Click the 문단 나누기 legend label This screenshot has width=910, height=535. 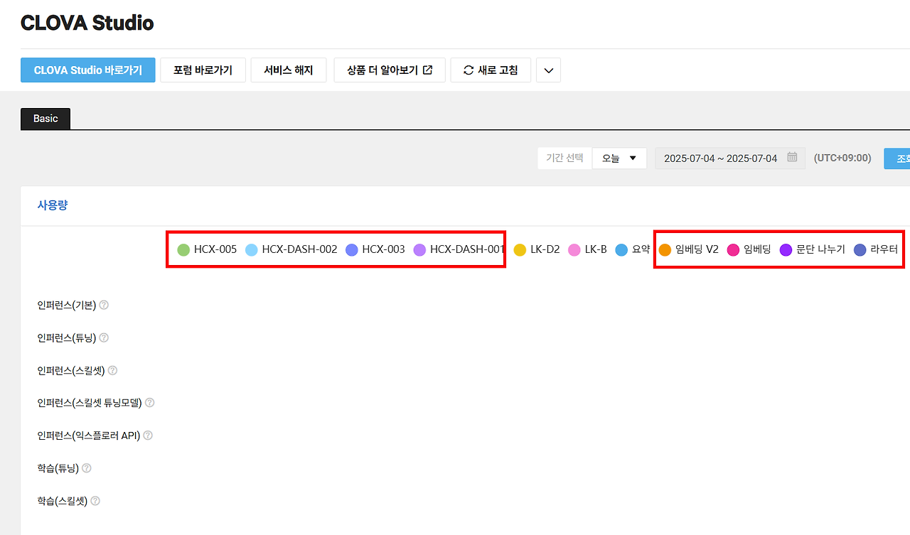[820, 249]
